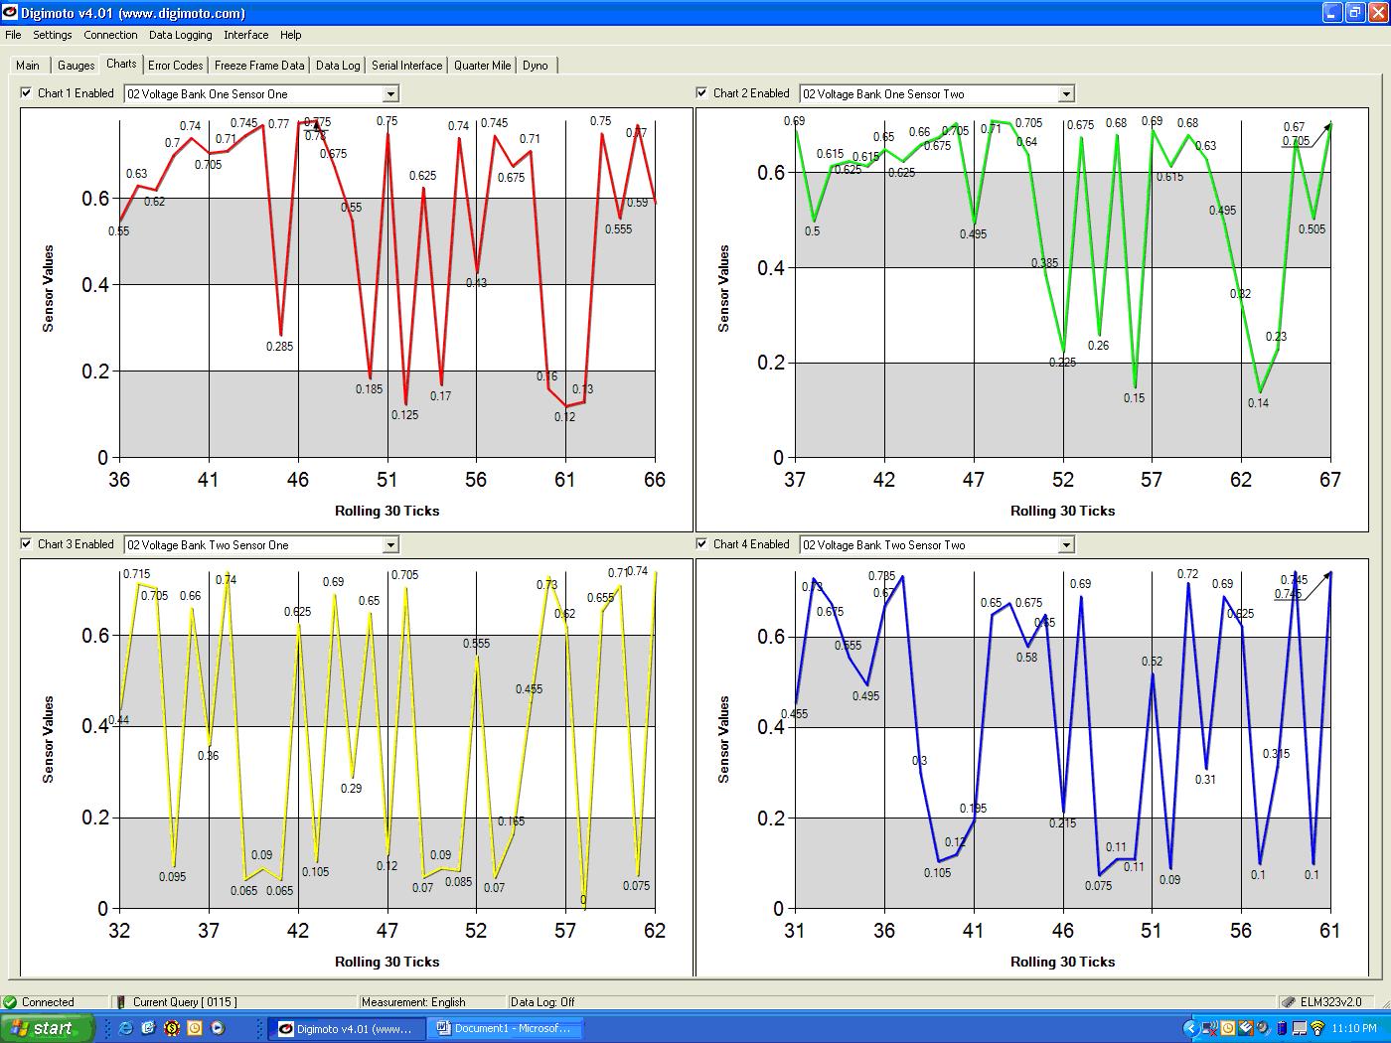Uncheck the Chart 2 Enabled checkbox
The image size is (1391, 1043).
click(702, 93)
